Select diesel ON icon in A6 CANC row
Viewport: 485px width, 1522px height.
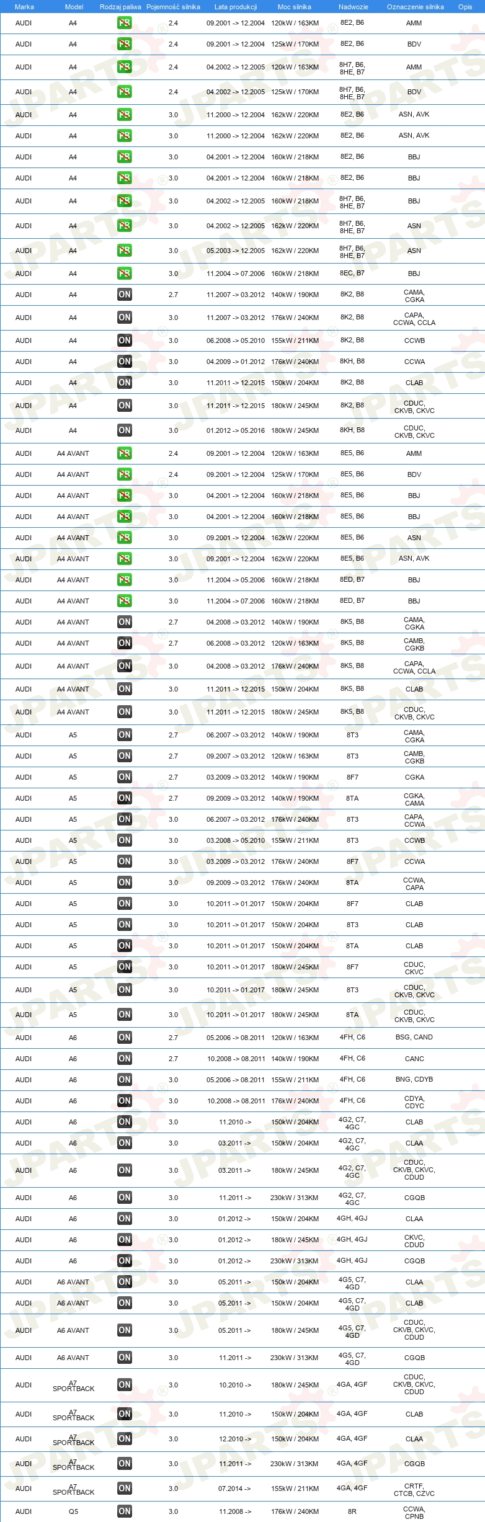pyautogui.click(x=125, y=1059)
